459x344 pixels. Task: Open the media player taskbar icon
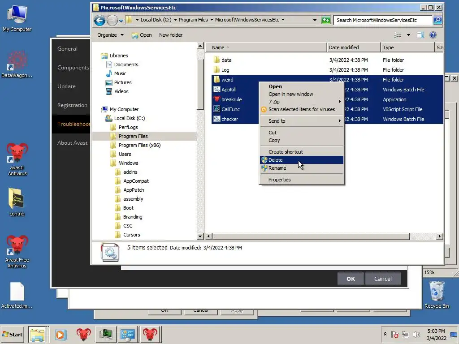pos(61,335)
